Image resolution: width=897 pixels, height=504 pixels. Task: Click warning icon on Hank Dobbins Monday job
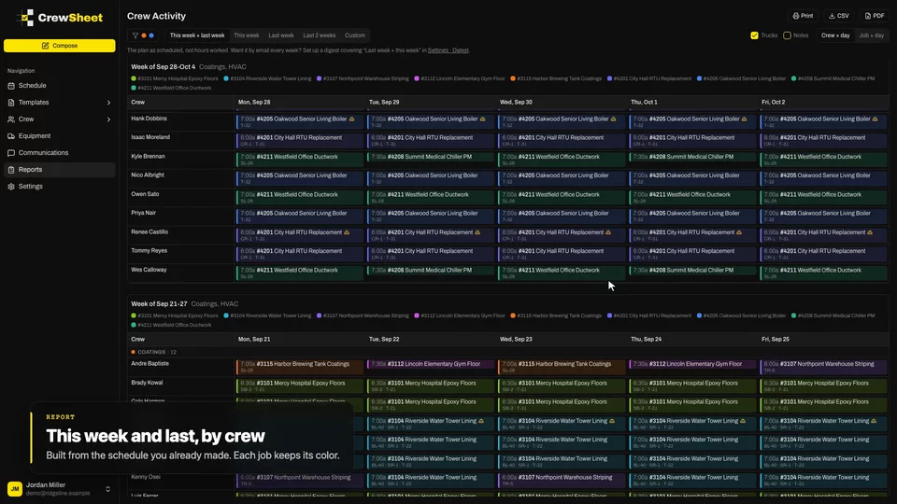coord(352,119)
